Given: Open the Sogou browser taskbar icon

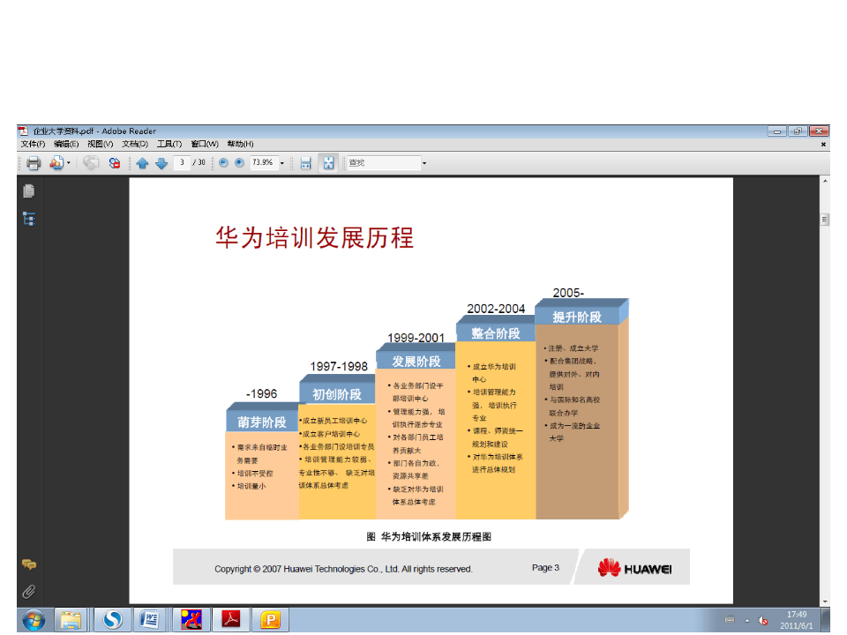Looking at the screenshot, I should 112,620.
